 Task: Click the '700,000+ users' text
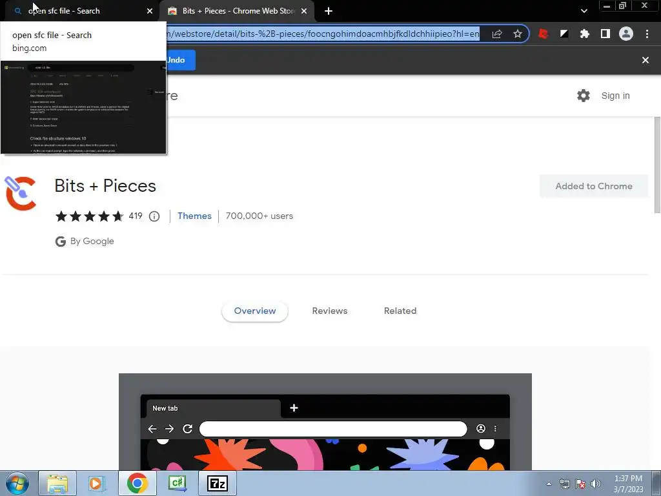[259, 216]
